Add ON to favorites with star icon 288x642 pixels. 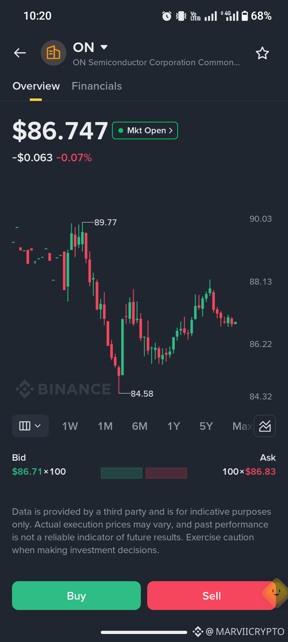[x=262, y=53]
